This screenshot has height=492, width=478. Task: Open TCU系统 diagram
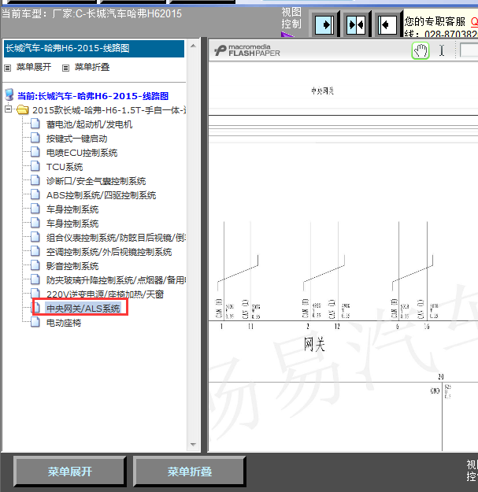coord(65,167)
